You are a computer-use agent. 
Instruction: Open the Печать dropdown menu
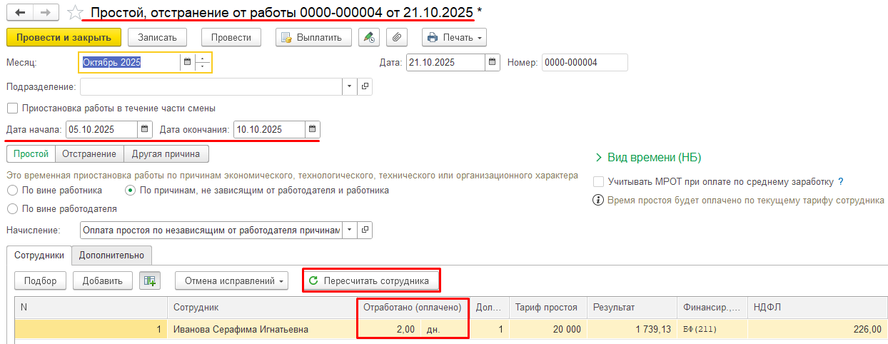tap(454, 37)
